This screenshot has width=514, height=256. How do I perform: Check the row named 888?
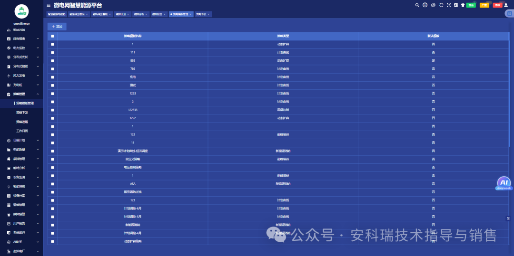pyautogui.click(x=52, y=61)
